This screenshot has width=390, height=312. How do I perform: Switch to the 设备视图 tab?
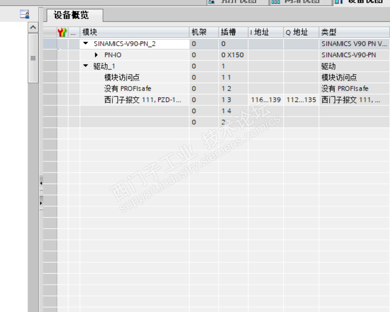pyautogui.click(x=362, y=2)
